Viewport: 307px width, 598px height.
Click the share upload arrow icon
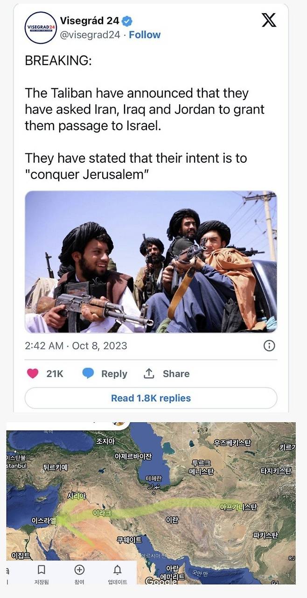pyautogui.click(x=149, y=373)
